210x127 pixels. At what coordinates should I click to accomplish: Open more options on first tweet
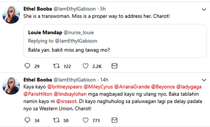click(204, 10)
